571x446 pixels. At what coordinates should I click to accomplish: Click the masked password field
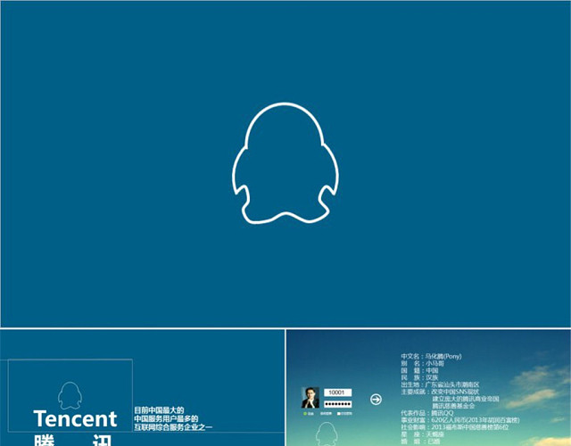tap(337, 404)
